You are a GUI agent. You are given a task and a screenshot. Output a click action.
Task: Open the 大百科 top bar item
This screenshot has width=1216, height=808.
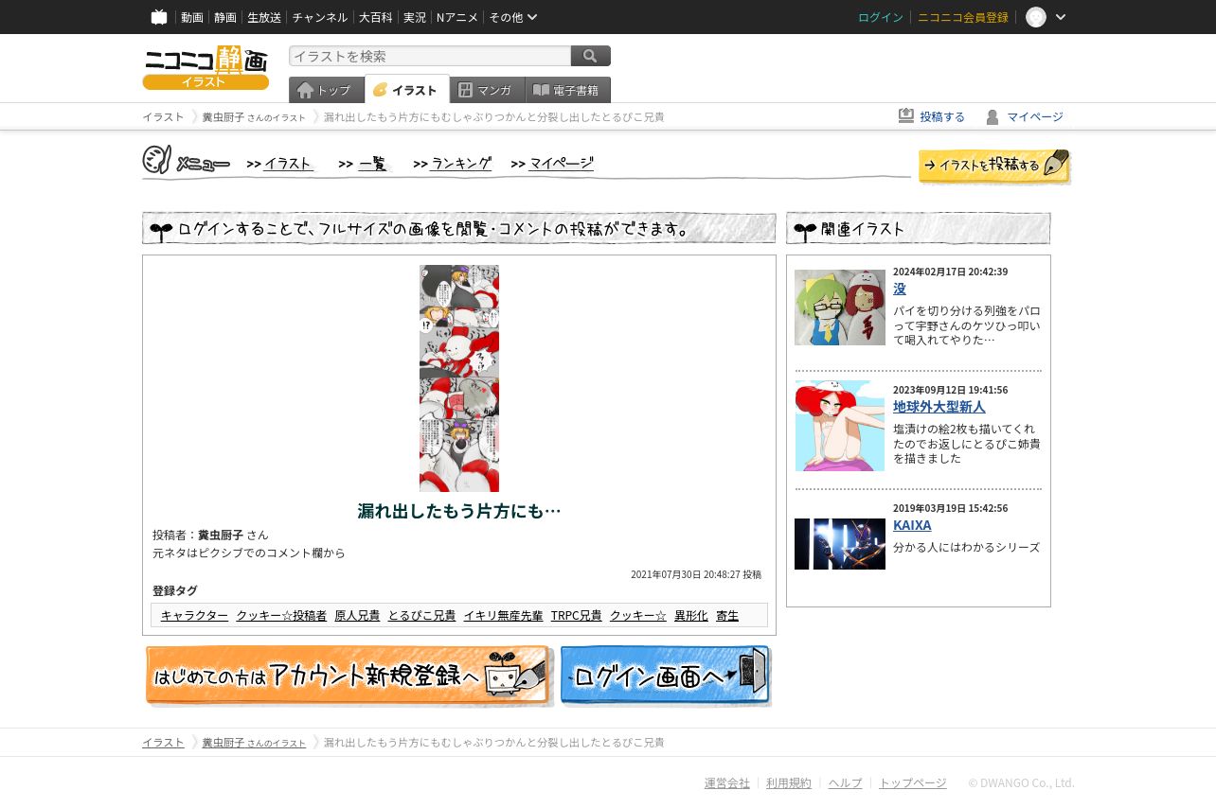[x=375, y=17]
